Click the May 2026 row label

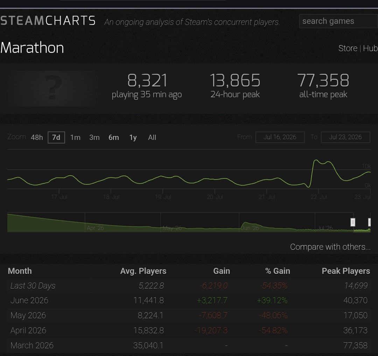28,315
